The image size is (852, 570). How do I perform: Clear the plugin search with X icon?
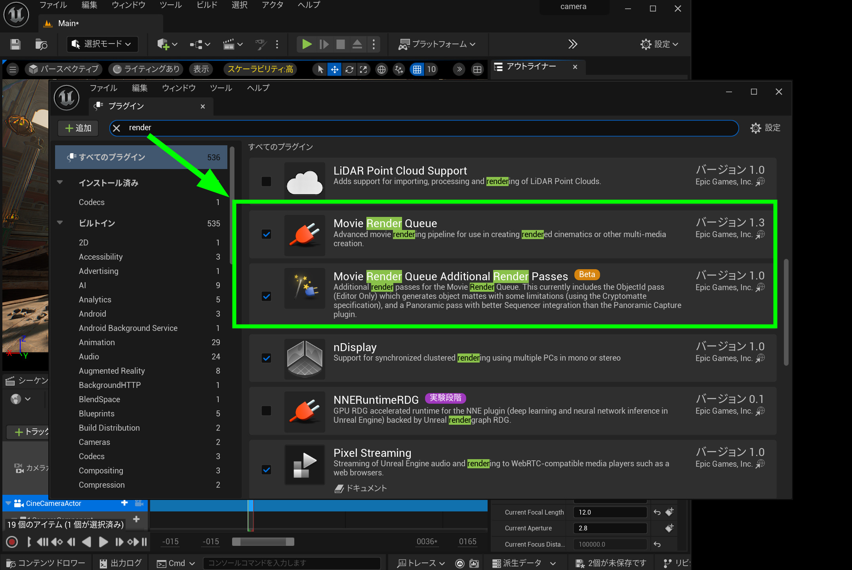[116, 128]
